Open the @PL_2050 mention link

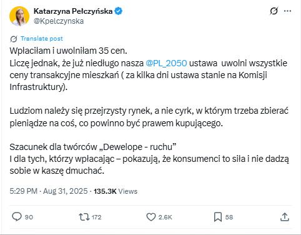coord(166,63)
